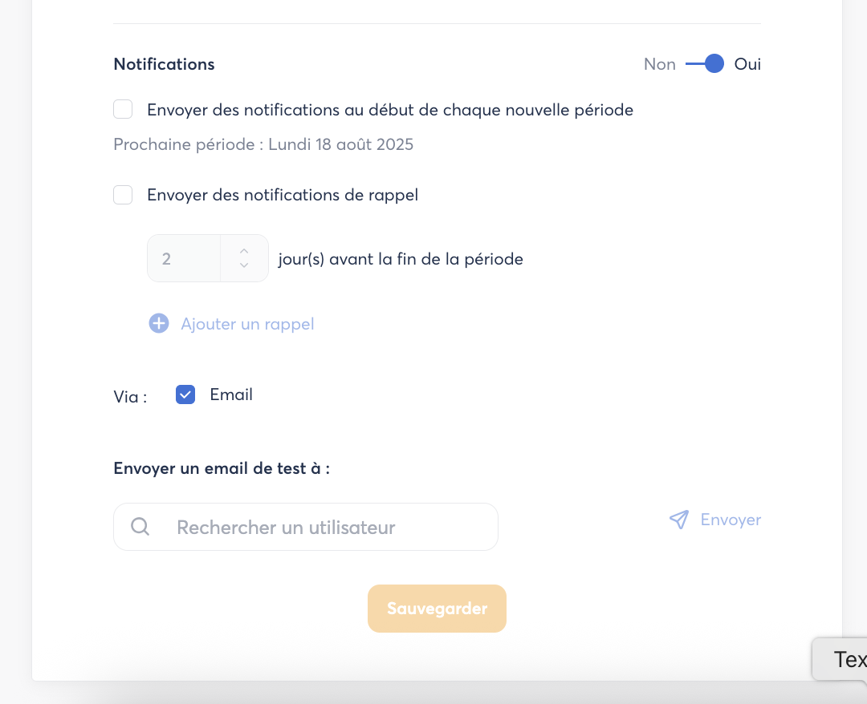Increase reminder days with the up arrow
This screenshot has height=704, width=867.
coord(244,250)
